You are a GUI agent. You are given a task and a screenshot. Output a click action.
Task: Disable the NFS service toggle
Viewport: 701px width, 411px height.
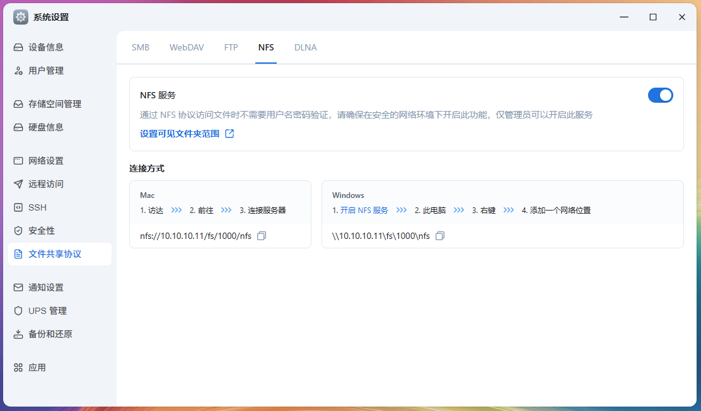(x=660, y=95)
